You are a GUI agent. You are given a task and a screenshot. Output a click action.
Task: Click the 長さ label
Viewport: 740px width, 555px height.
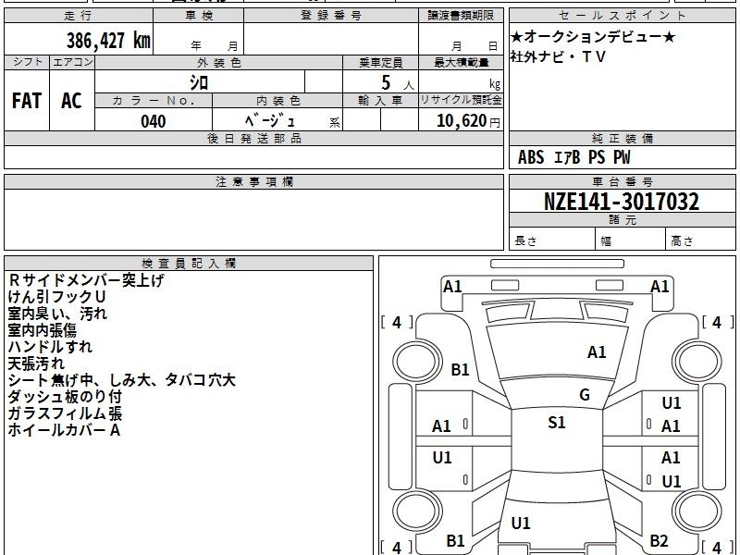coord(525,241)
